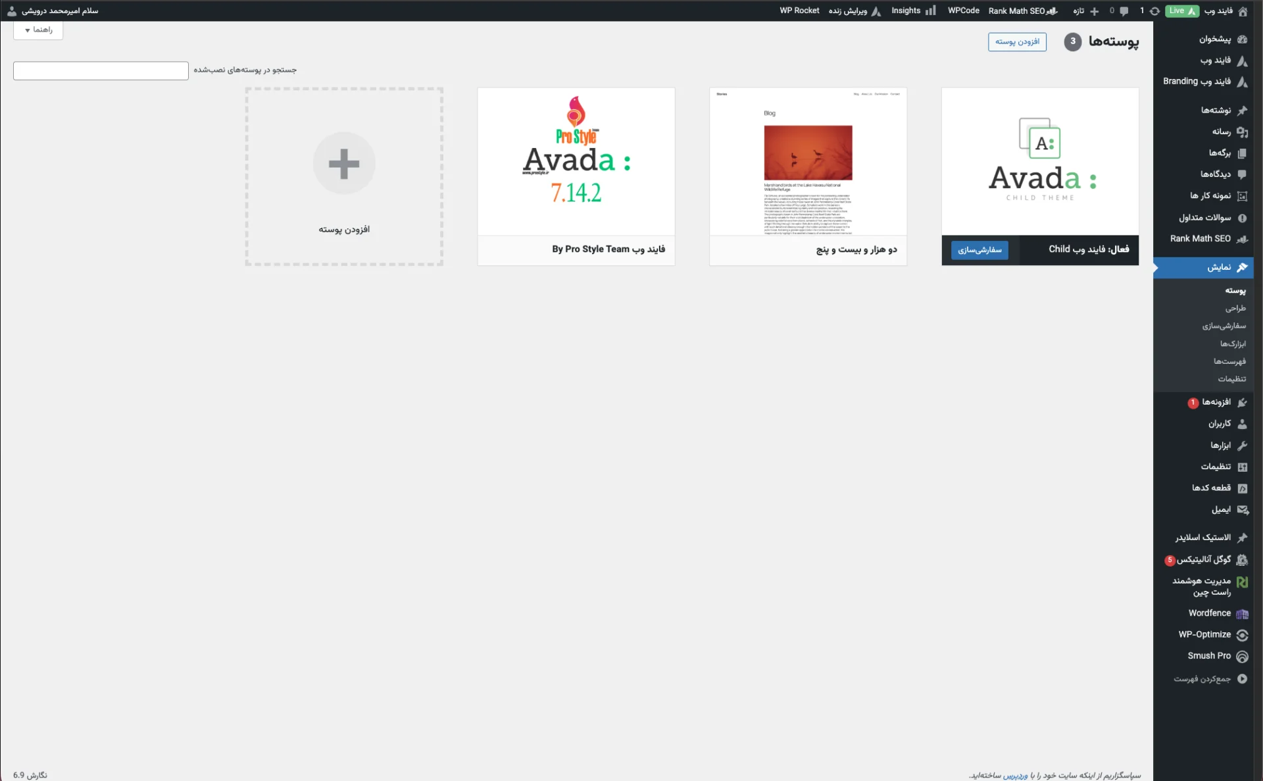Click تازه (new) in admin bar
This screenshot has height=781, width=1263.
pos(1085,11)
